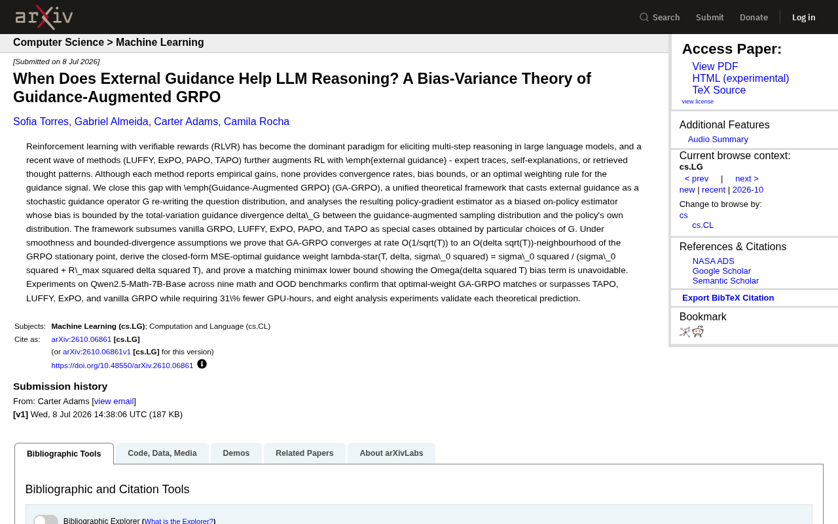Bookmark with BibSonomy icon
The height and width of the screenshot is (524, 838).
pos(685,332)
